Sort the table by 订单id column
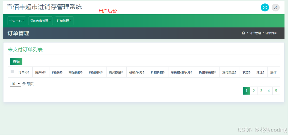The height and width of the screenshot is (135, 288). tap(24, 72)
